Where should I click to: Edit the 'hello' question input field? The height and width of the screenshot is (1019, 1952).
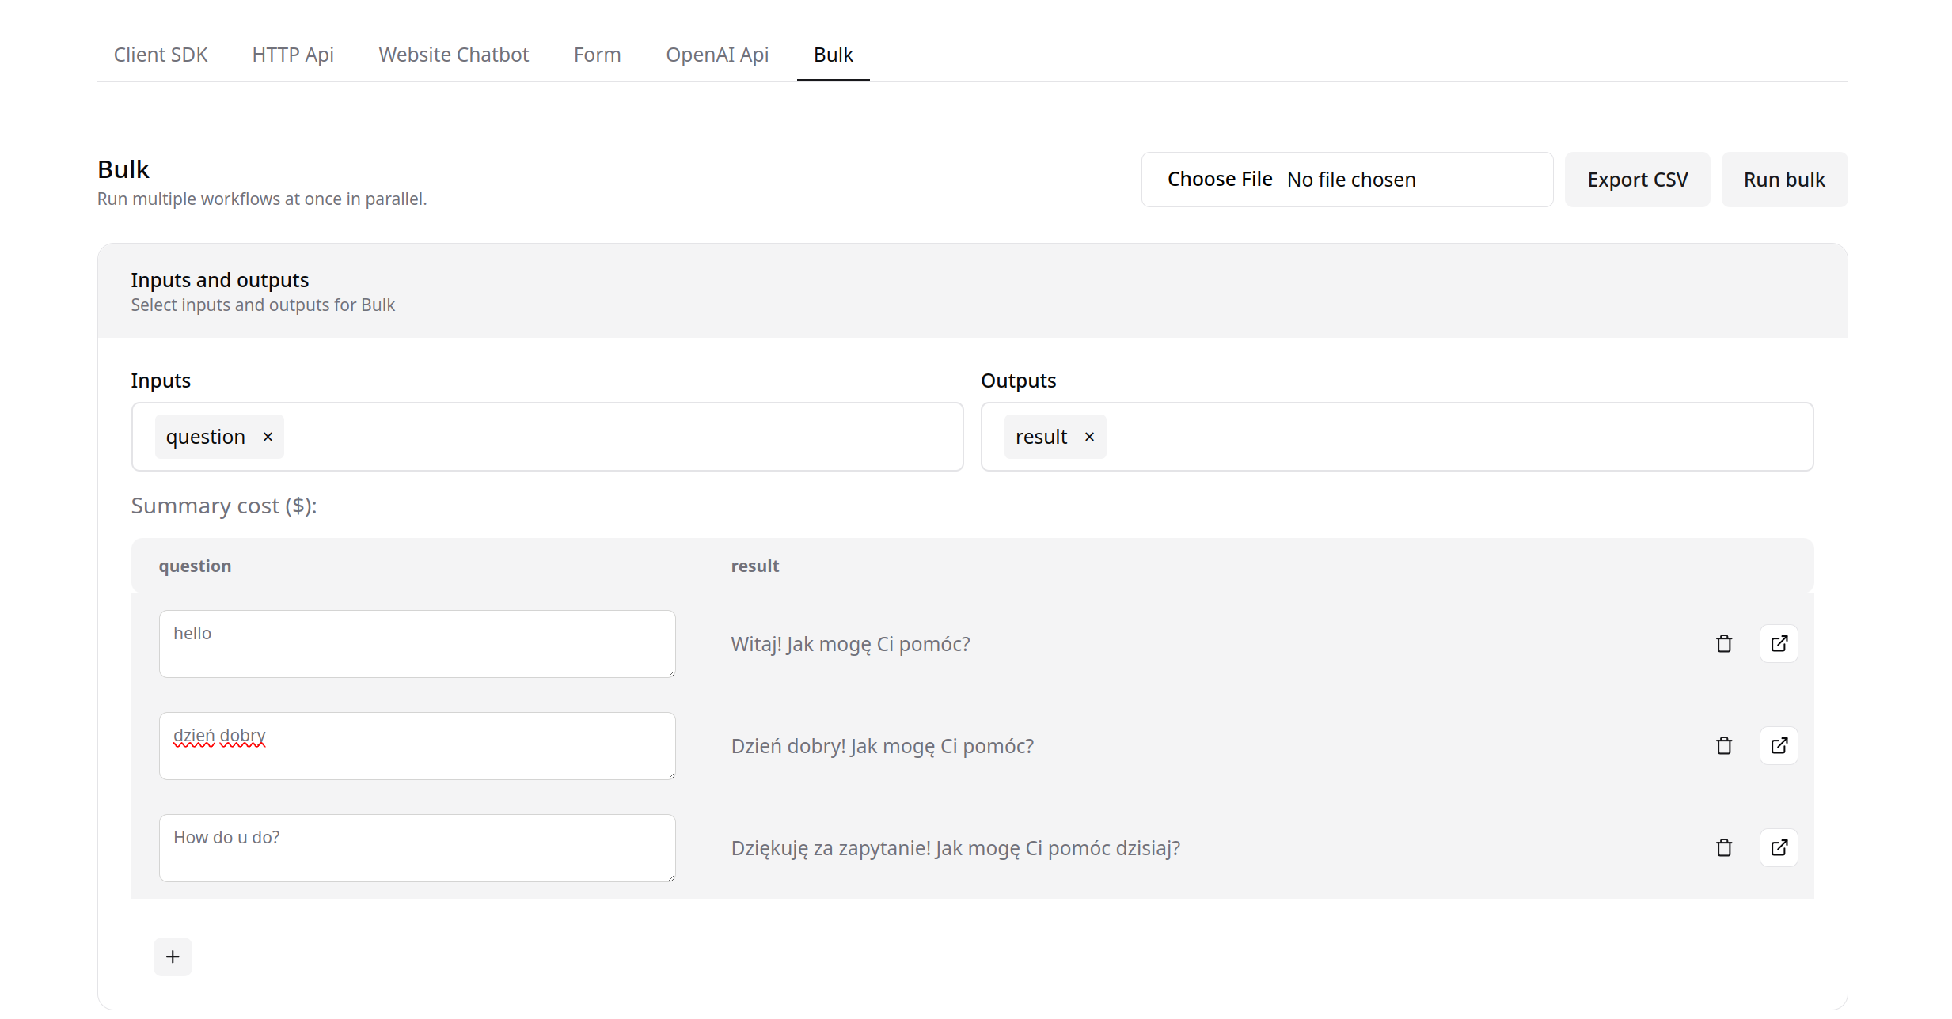coord(416,642)
